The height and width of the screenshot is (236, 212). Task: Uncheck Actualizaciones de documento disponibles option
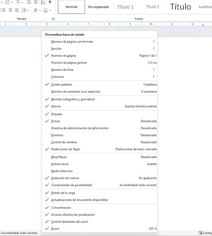(x=100, y=200)
